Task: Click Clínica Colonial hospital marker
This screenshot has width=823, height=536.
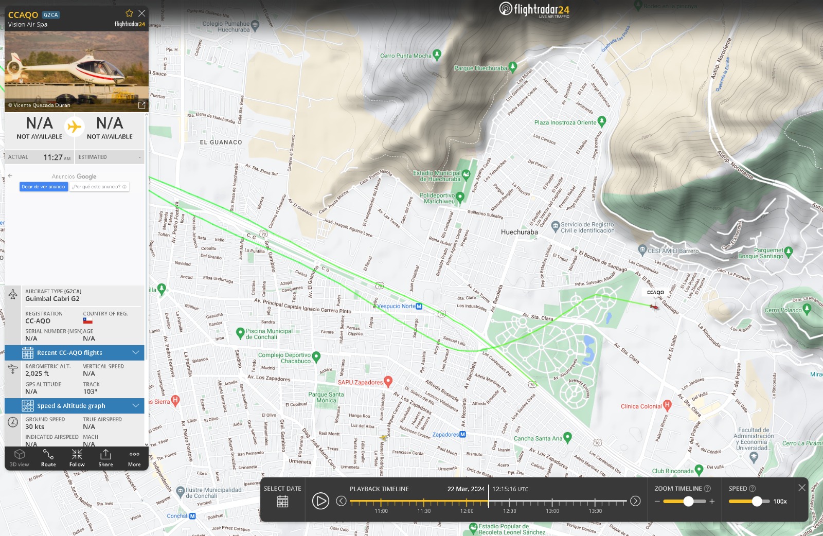Action: click(x=667, y=405)
